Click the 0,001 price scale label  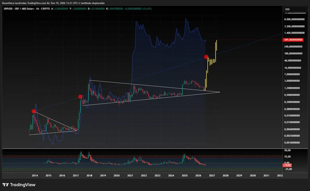(292, 142)
